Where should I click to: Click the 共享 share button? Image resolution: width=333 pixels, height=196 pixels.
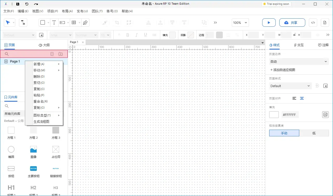pos(292,23)
